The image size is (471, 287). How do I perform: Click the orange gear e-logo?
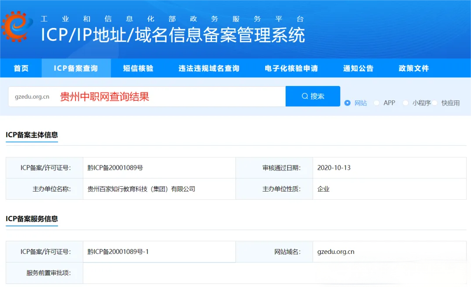tap(17, 27)
